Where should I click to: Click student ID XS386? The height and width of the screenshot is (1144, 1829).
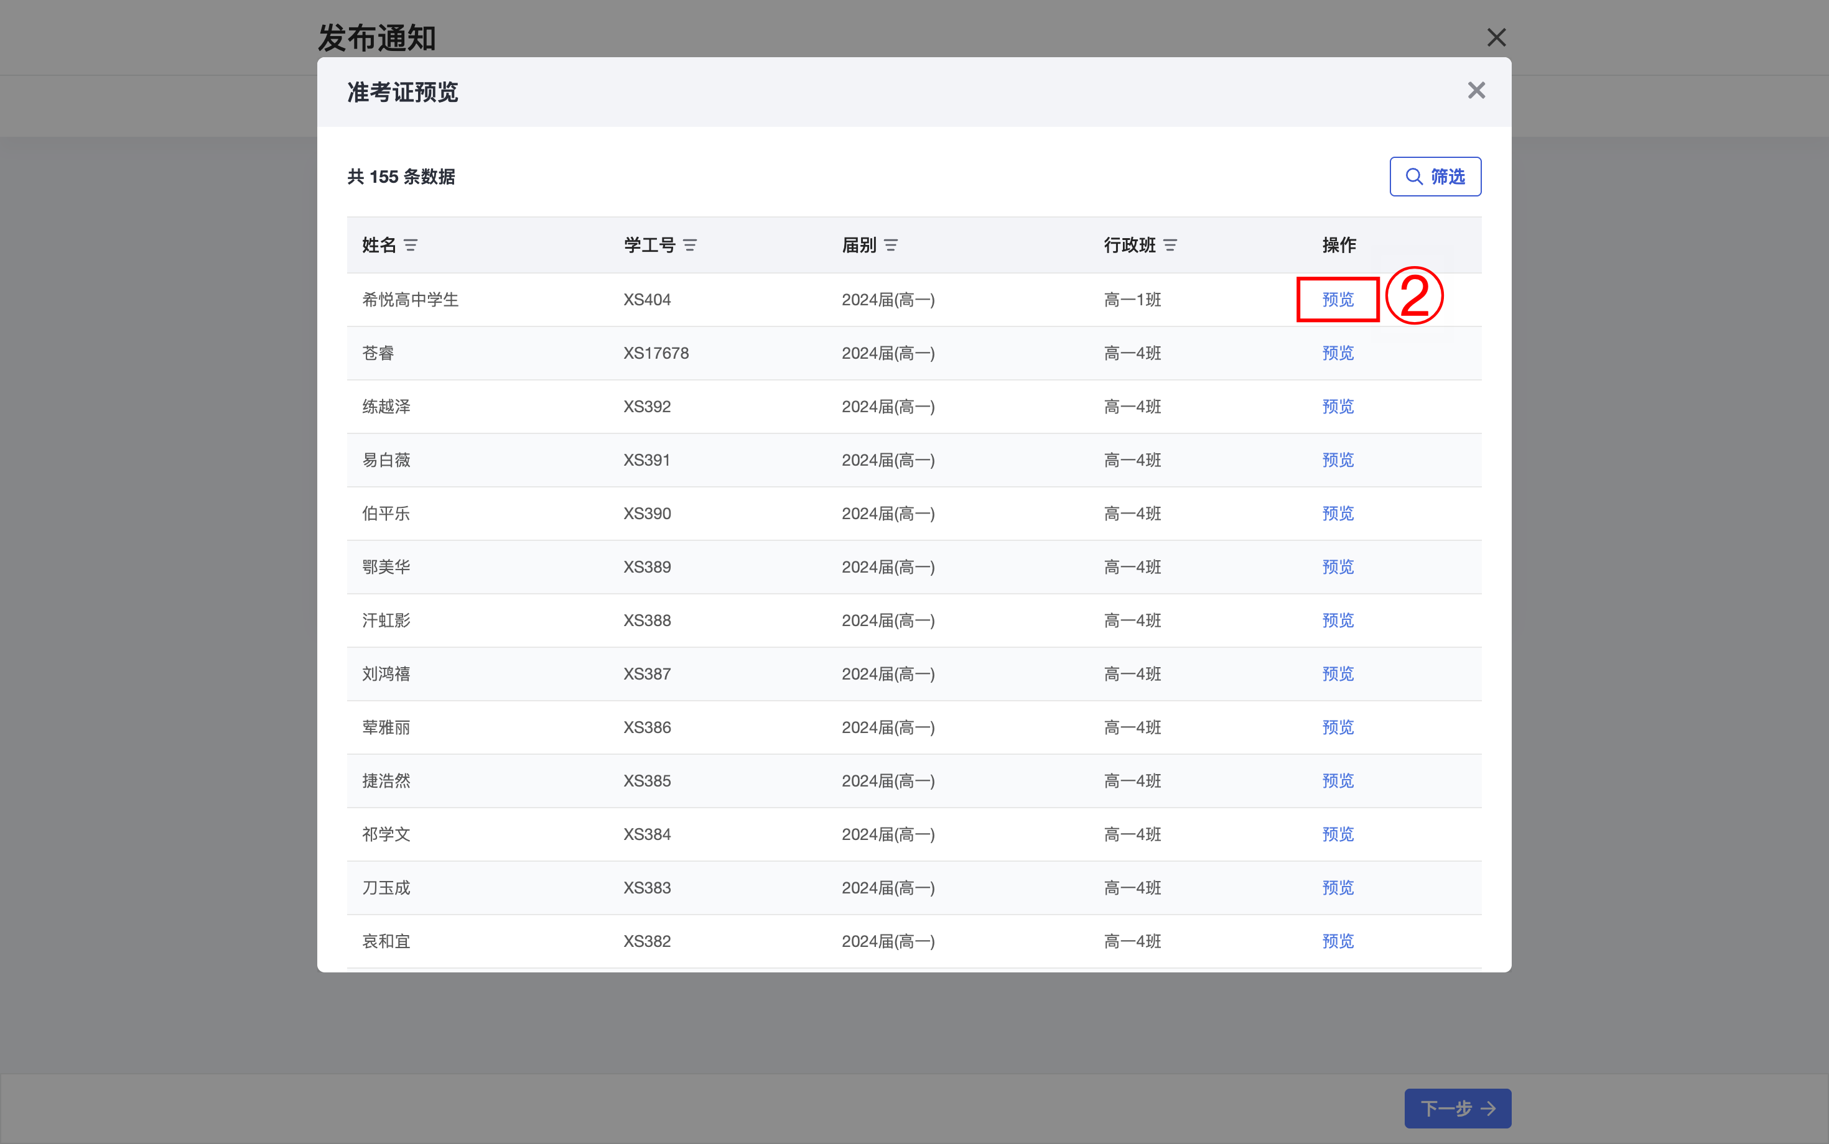pos(647,728)
